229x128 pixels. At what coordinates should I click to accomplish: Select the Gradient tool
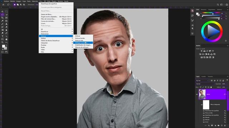pyautogui.click(x=3, y=30)
